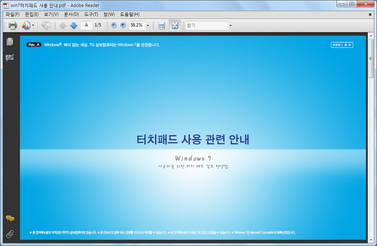Expand the collaborate icon's dropdown arrow
Screen dimensions: 377x246
pyautogui.click(x=33, y=25)
